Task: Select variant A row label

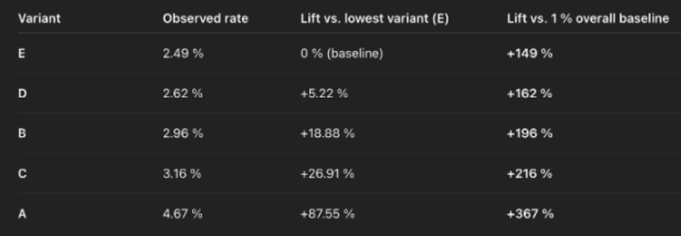Action: point(22,214)
